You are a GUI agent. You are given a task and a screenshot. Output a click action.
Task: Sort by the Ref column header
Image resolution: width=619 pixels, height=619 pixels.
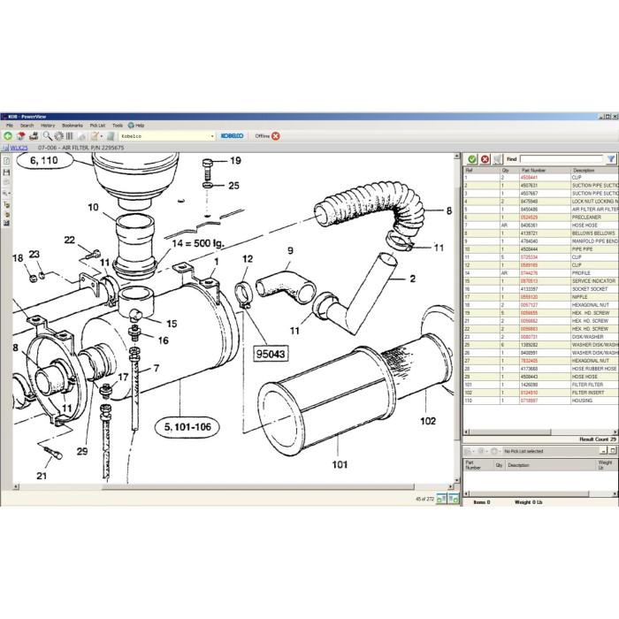tap(481, 170)
